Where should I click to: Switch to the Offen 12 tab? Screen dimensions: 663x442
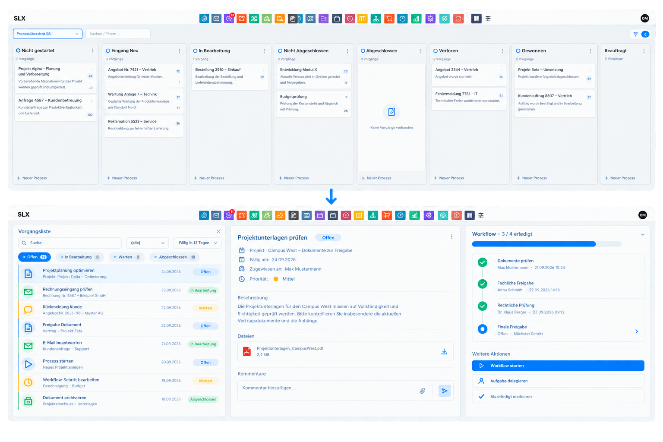coord(34,257)
